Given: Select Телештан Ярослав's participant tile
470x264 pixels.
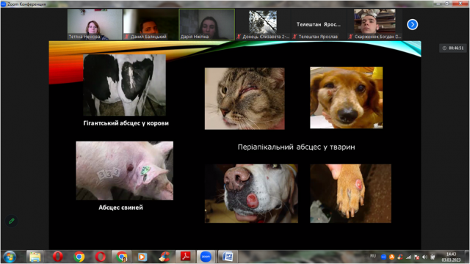Looking at the screenshot, I should point(319,24).
